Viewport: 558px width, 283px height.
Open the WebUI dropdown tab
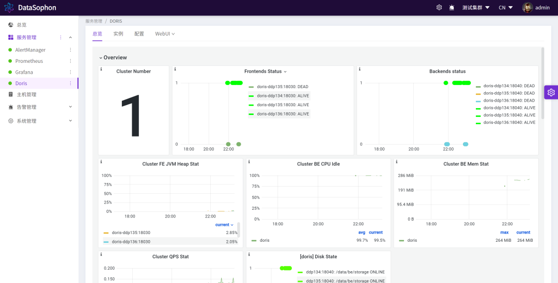coord(165,34)
